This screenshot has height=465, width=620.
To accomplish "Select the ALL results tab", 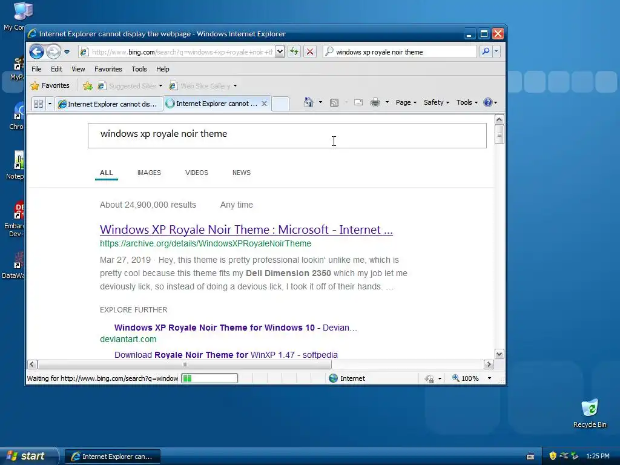I will click(x=107, y=173).
